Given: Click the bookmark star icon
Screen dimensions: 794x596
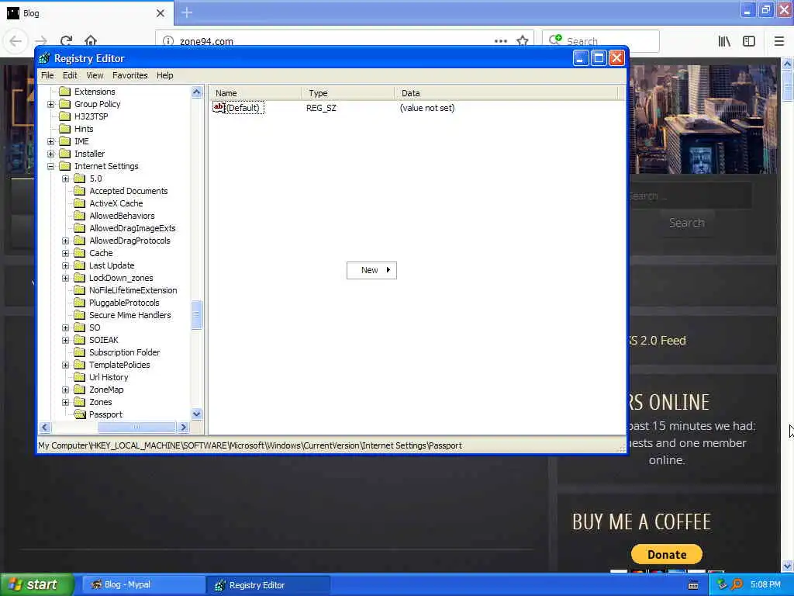Looking at the screenshot, I should (x=523, y=41).
